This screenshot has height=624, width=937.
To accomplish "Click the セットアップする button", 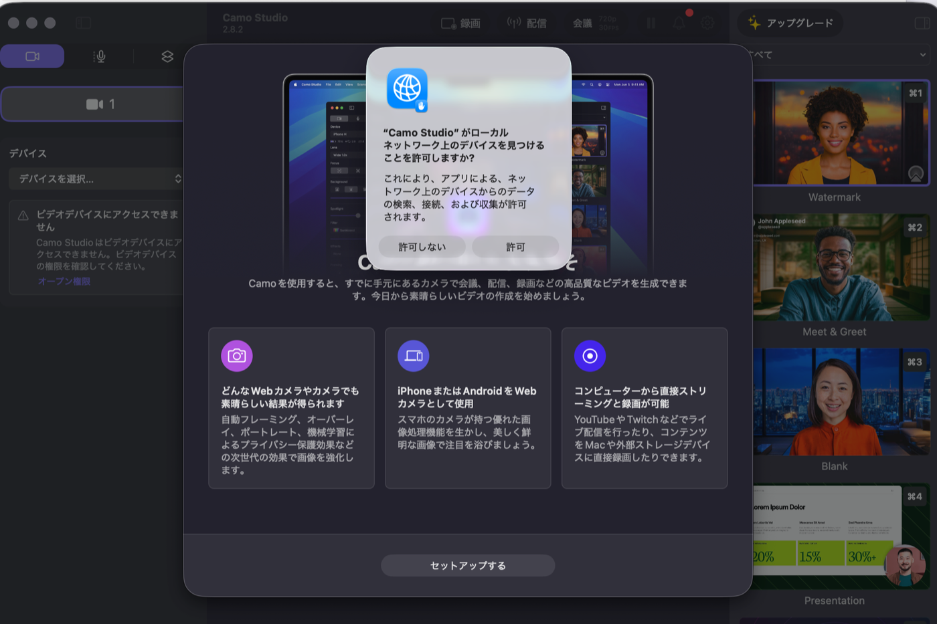I will click(468, 565).
